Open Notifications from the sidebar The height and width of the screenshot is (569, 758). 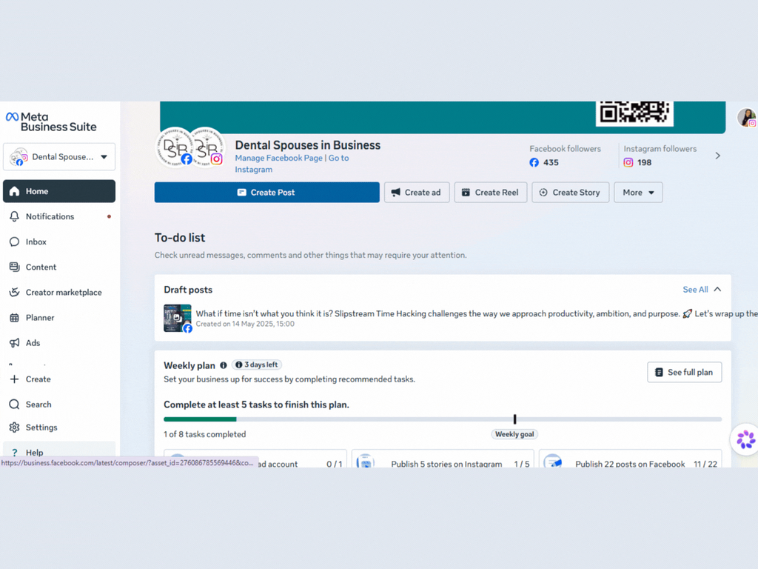coord(59,216)
